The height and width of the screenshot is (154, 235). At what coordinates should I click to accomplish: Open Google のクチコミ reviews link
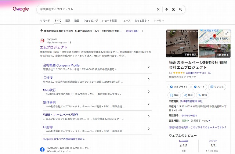coord(198,73)
